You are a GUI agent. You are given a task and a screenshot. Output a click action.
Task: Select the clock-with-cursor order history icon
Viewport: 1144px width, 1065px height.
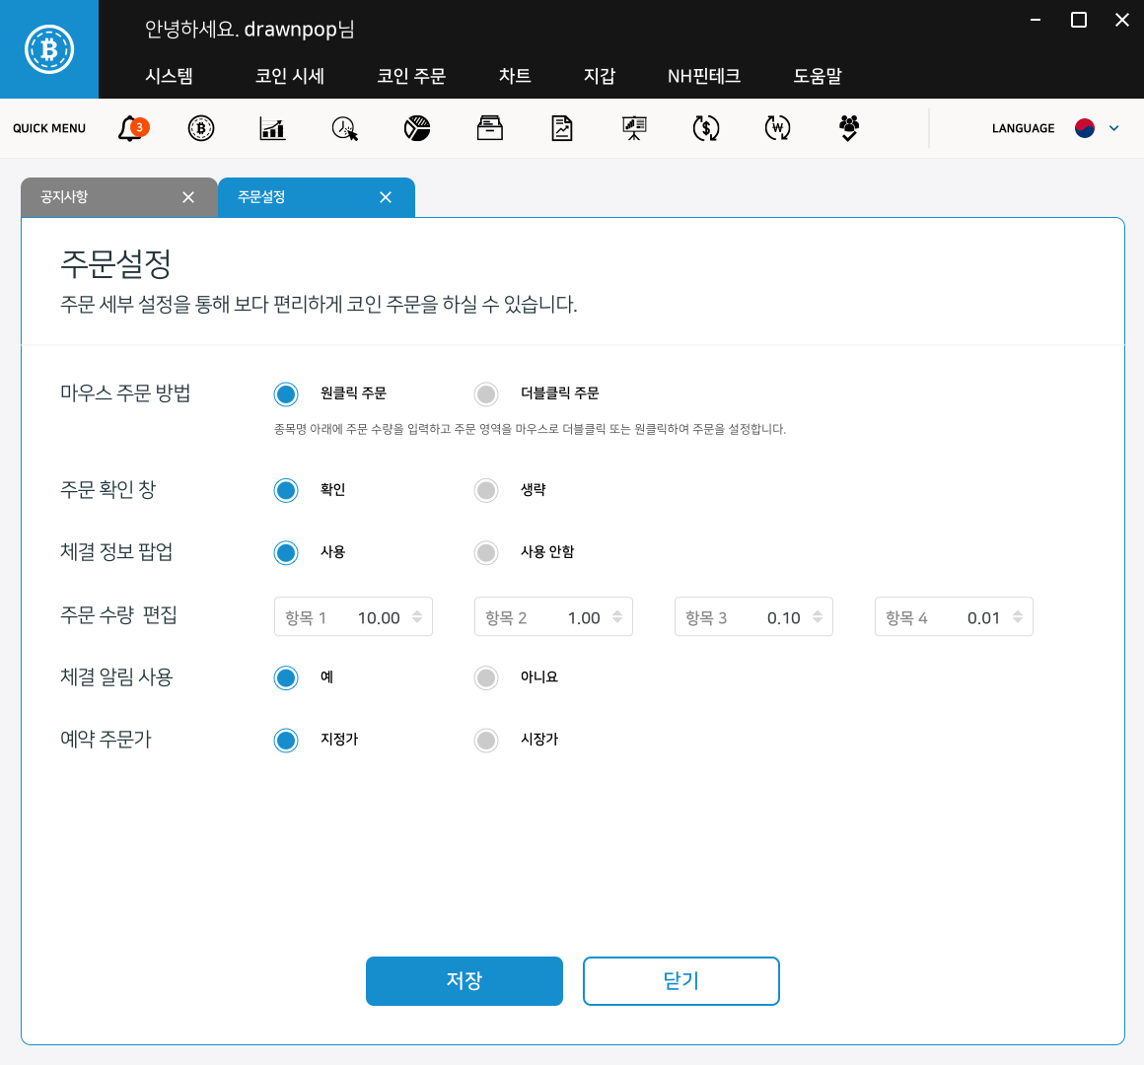pyautogui.click(x=344, y=128)
